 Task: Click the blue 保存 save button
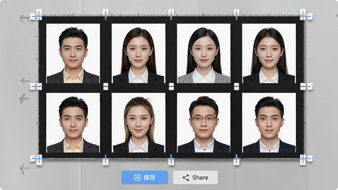click(145, 177)
